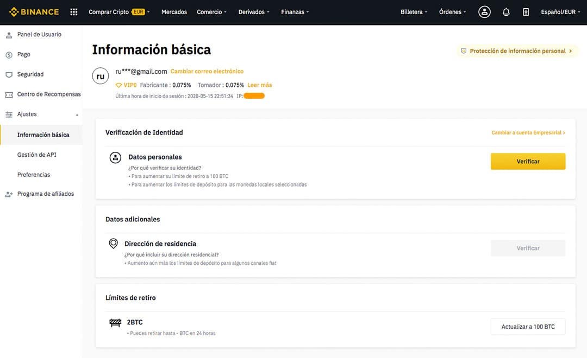Open the Billetera dropdown
The width and height of the screenshot is (587, 358).
click(414, 12)
